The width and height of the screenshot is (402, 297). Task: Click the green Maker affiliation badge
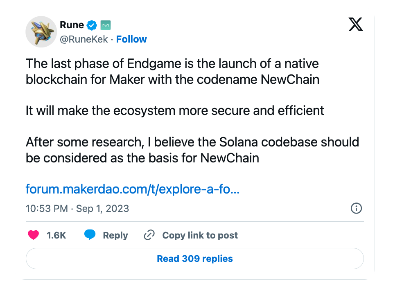pyautogui.click(x=106, y=25)
